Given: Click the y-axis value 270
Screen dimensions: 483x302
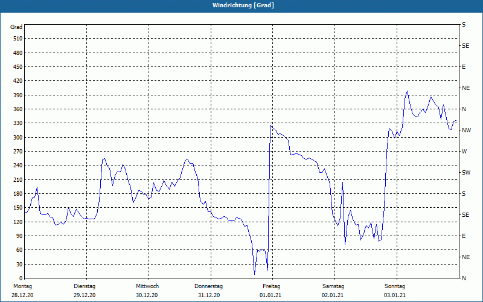Looking at the screenshot, I should click(18, 152).
